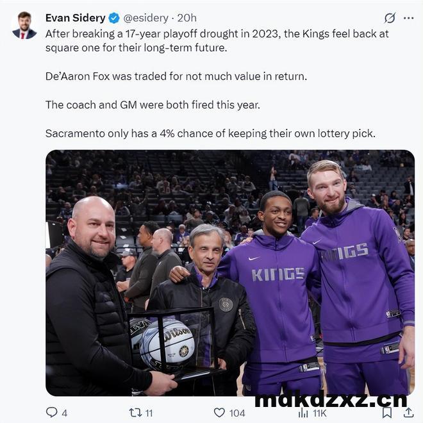
Task: Click the reply count 4
Action: coord(64,413)
